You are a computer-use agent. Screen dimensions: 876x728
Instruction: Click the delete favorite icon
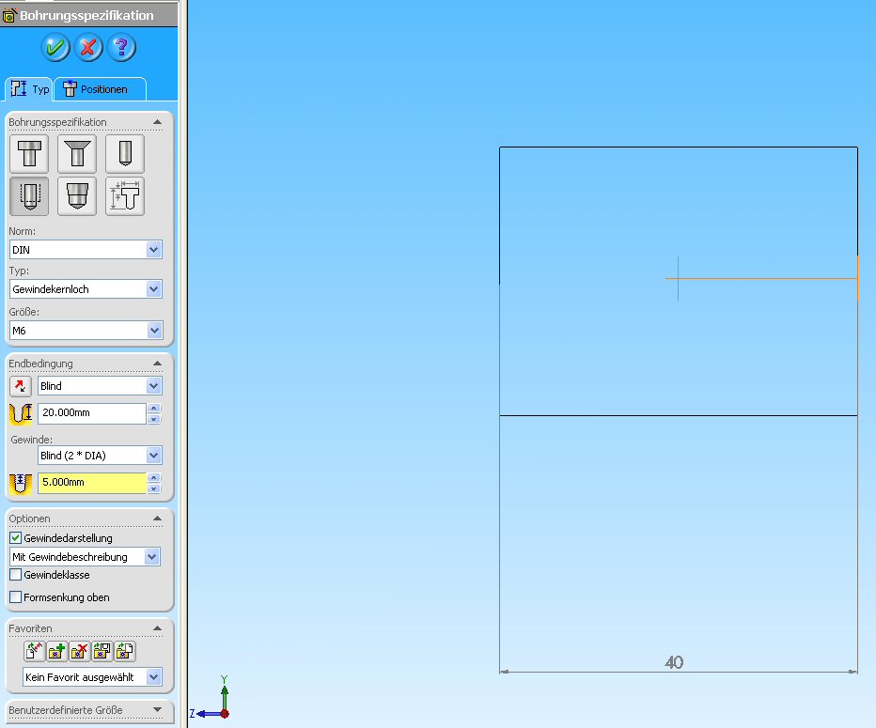click(80, 651)
